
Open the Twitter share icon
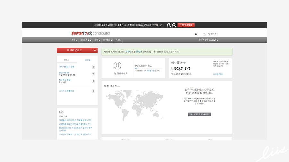coord(174,25)
